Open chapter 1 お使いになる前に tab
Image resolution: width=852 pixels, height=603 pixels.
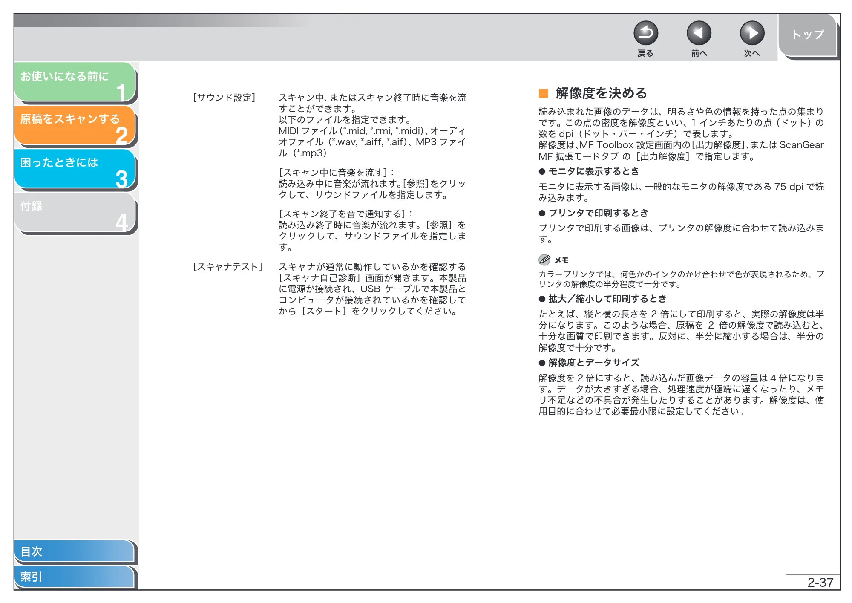(x=75, y=82)
